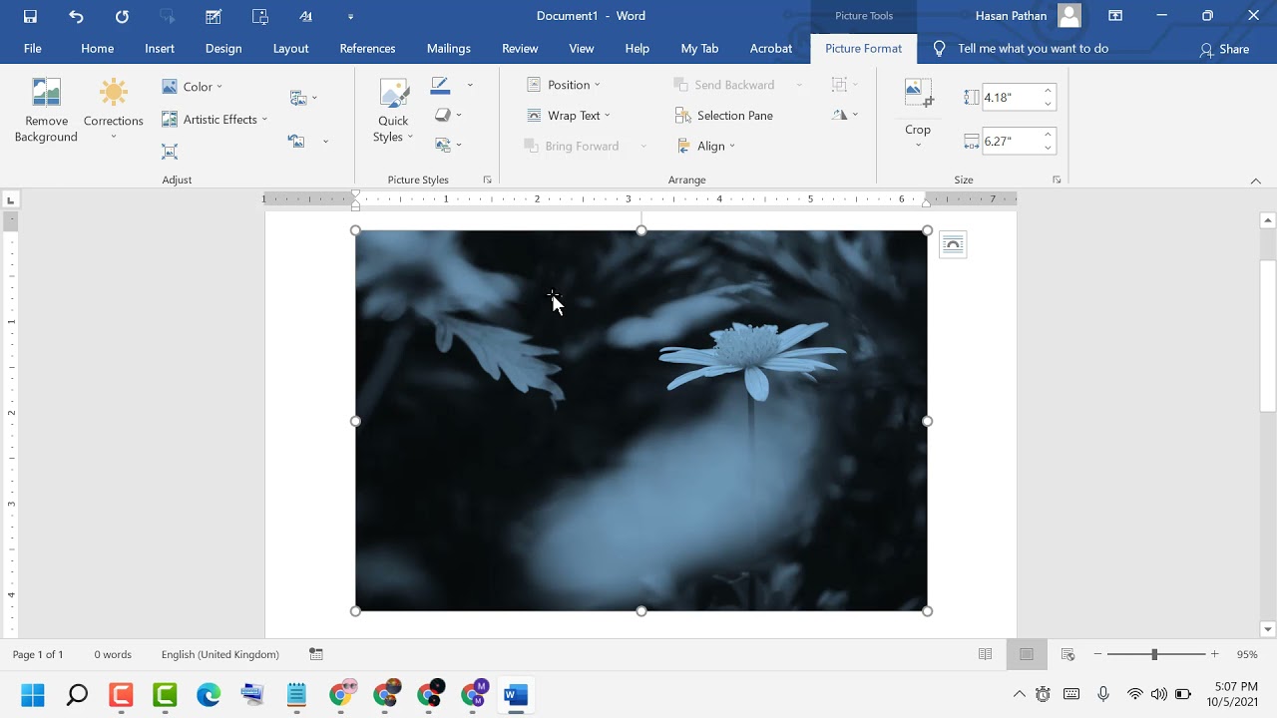Open the Rotate Objects dropdown

click(x=845, y=115)
